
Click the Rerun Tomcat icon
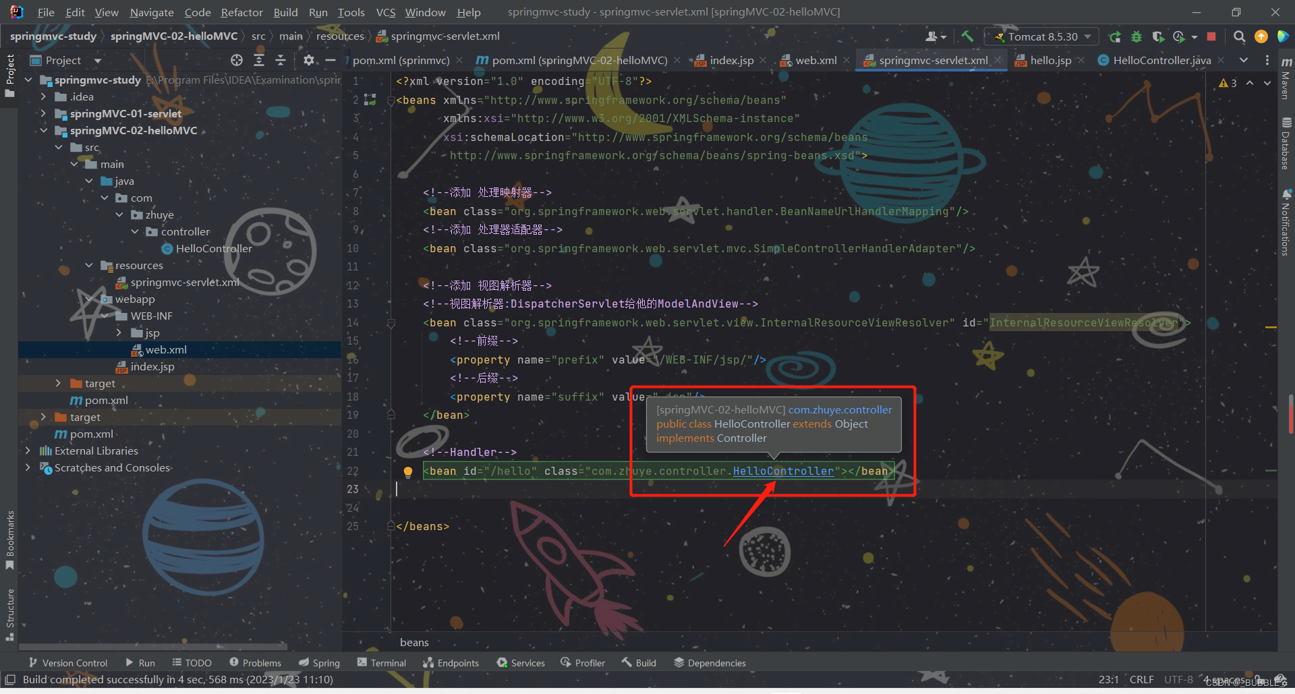point(1115,36)
